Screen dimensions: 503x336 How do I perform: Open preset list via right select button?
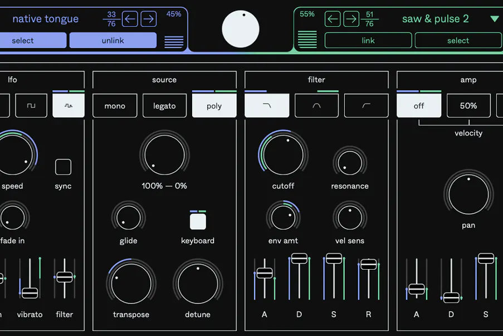pyautogui.click(x=458, y=41)
